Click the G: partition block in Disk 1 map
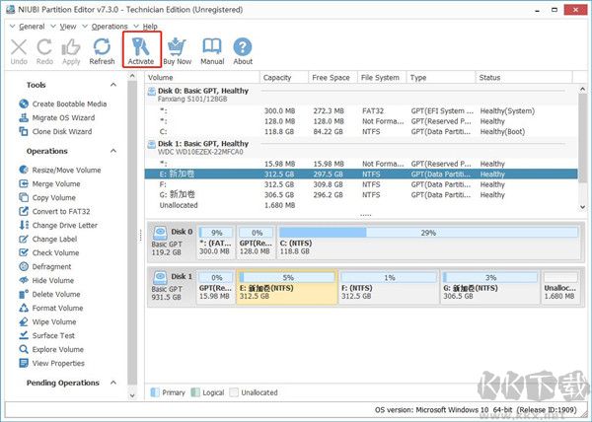592x422 pixels. coord(490,287)
